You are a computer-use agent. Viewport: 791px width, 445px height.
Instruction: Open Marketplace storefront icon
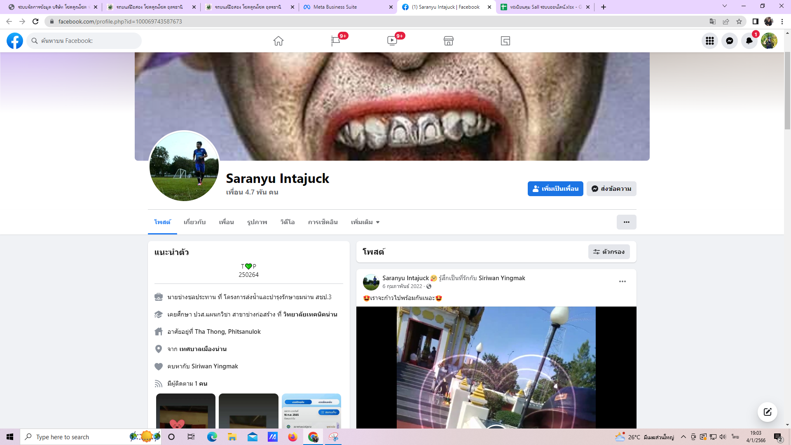(449, 41)
